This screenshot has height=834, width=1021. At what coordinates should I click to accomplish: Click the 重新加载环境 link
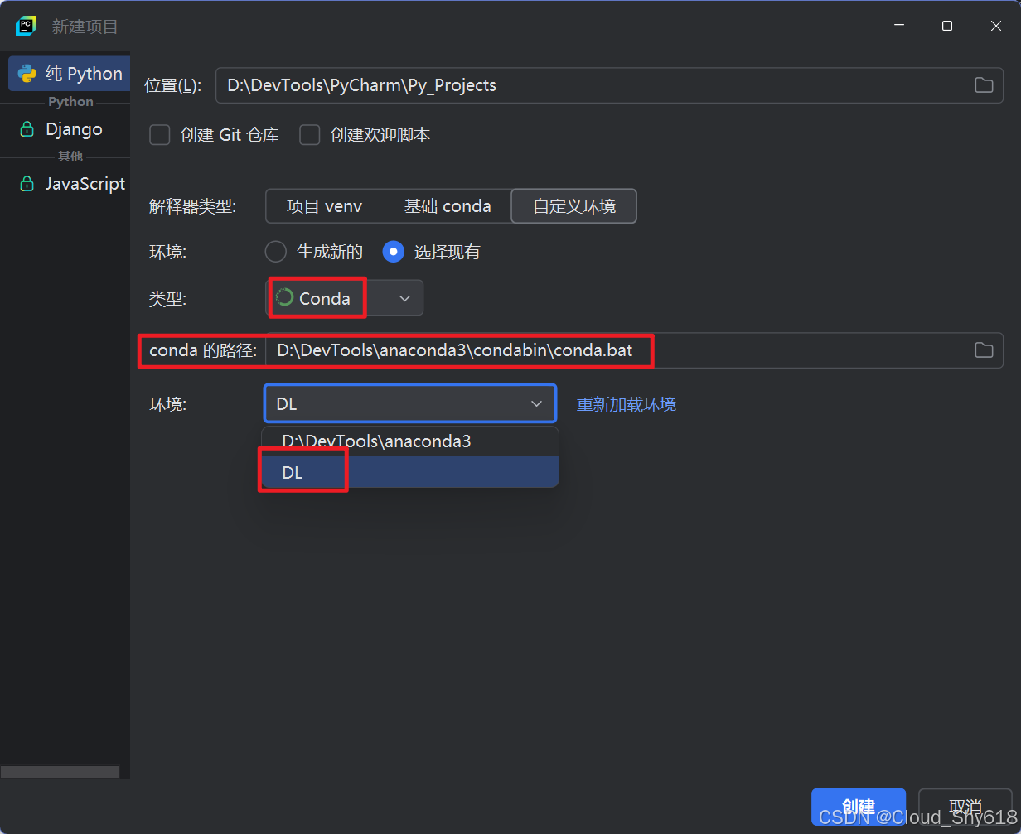(627, 404)
